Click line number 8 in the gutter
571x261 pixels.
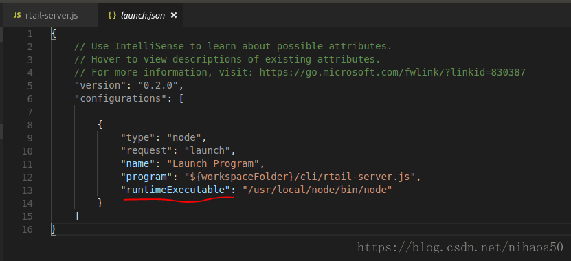(30, 125)
